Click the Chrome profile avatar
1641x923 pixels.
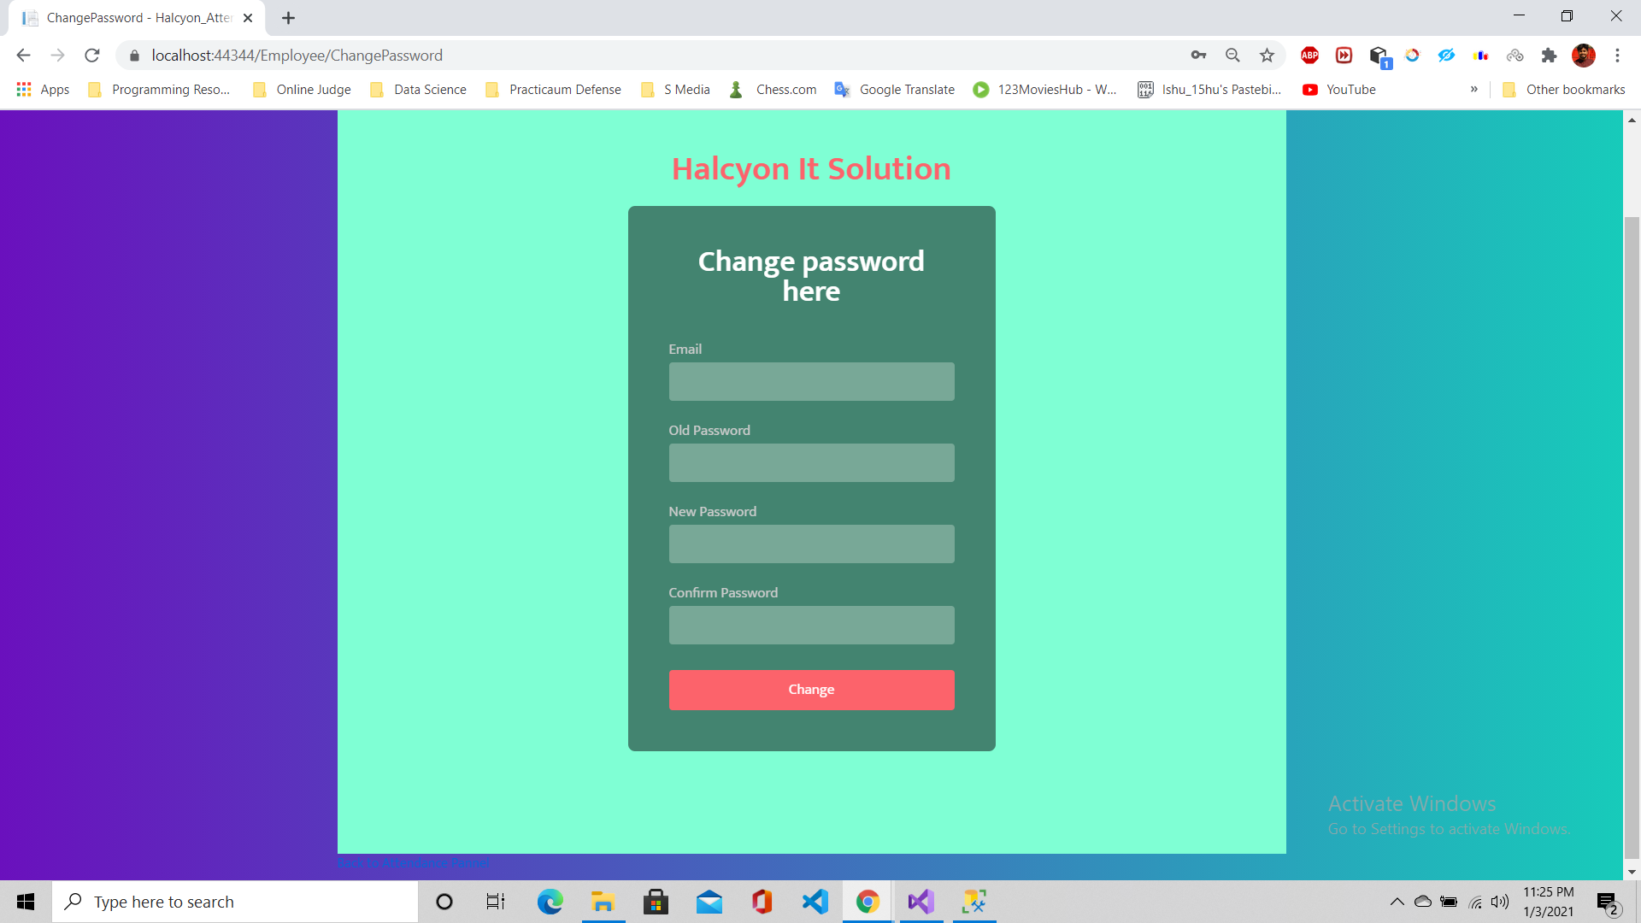[x=1583, y=56]
